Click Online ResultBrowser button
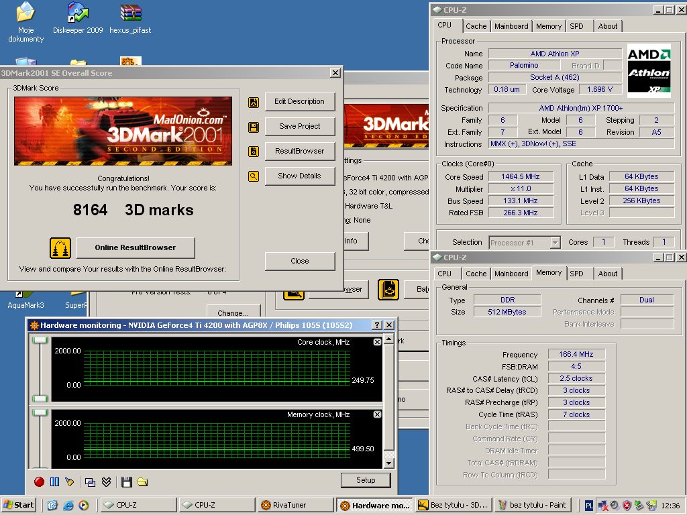 pos(136,248)
